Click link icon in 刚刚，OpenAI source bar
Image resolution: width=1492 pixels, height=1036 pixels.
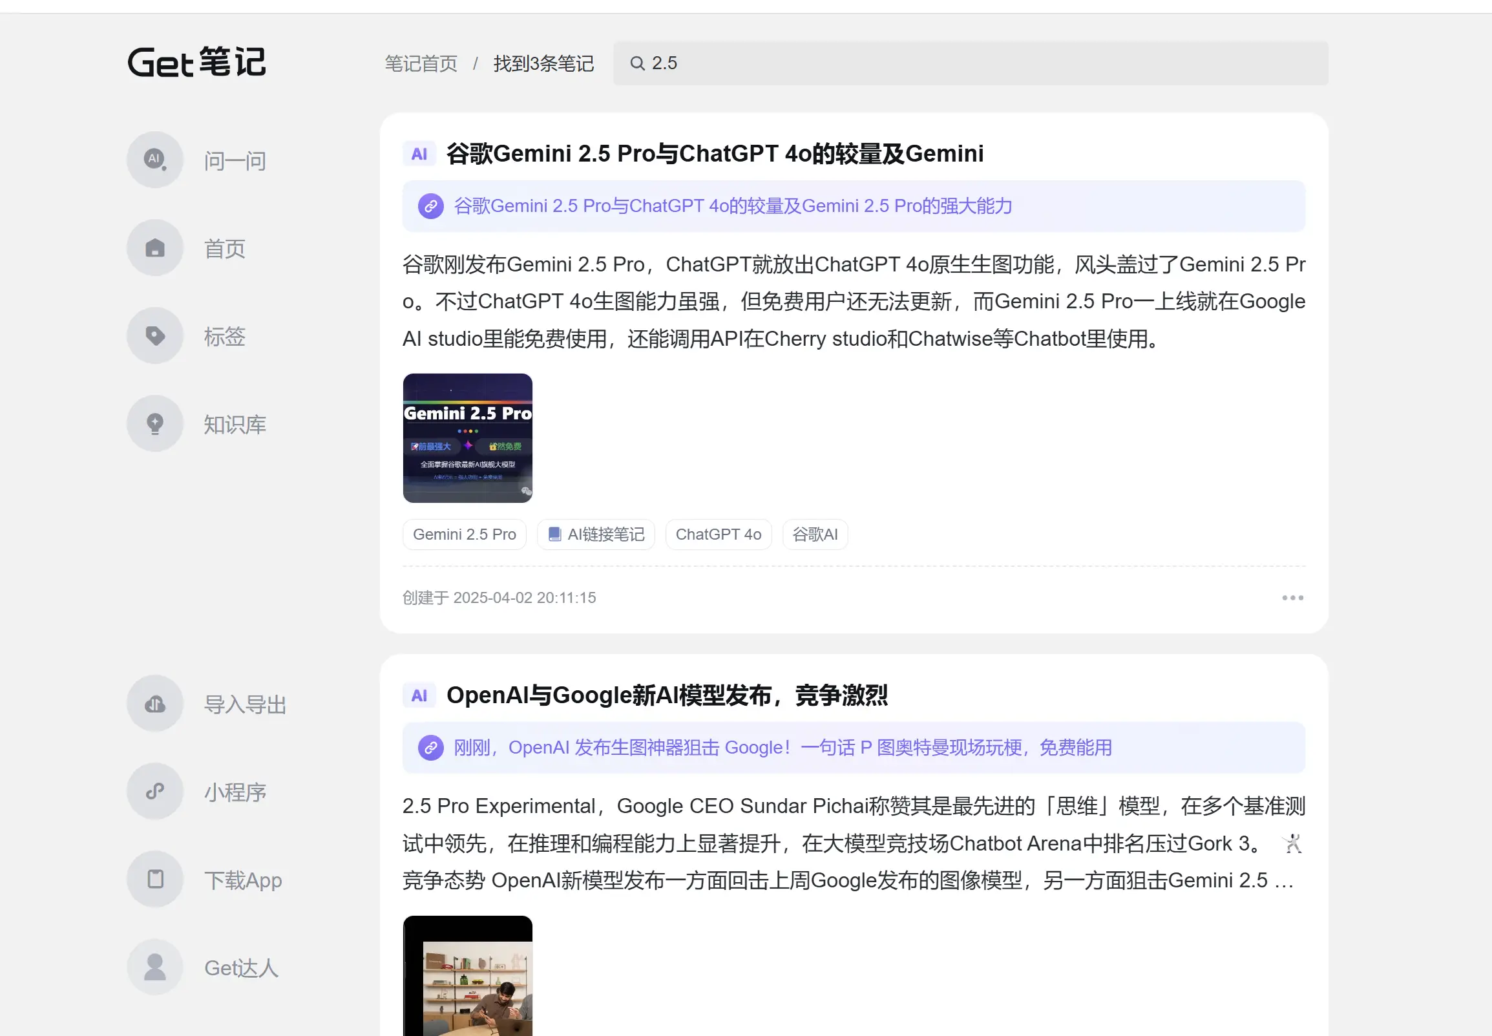coord(430,748)
